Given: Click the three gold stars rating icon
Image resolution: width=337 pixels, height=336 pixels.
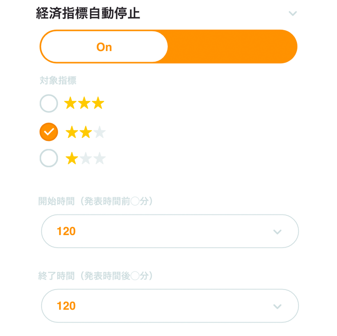Looking at the screenshot, I should coord(84,103).
